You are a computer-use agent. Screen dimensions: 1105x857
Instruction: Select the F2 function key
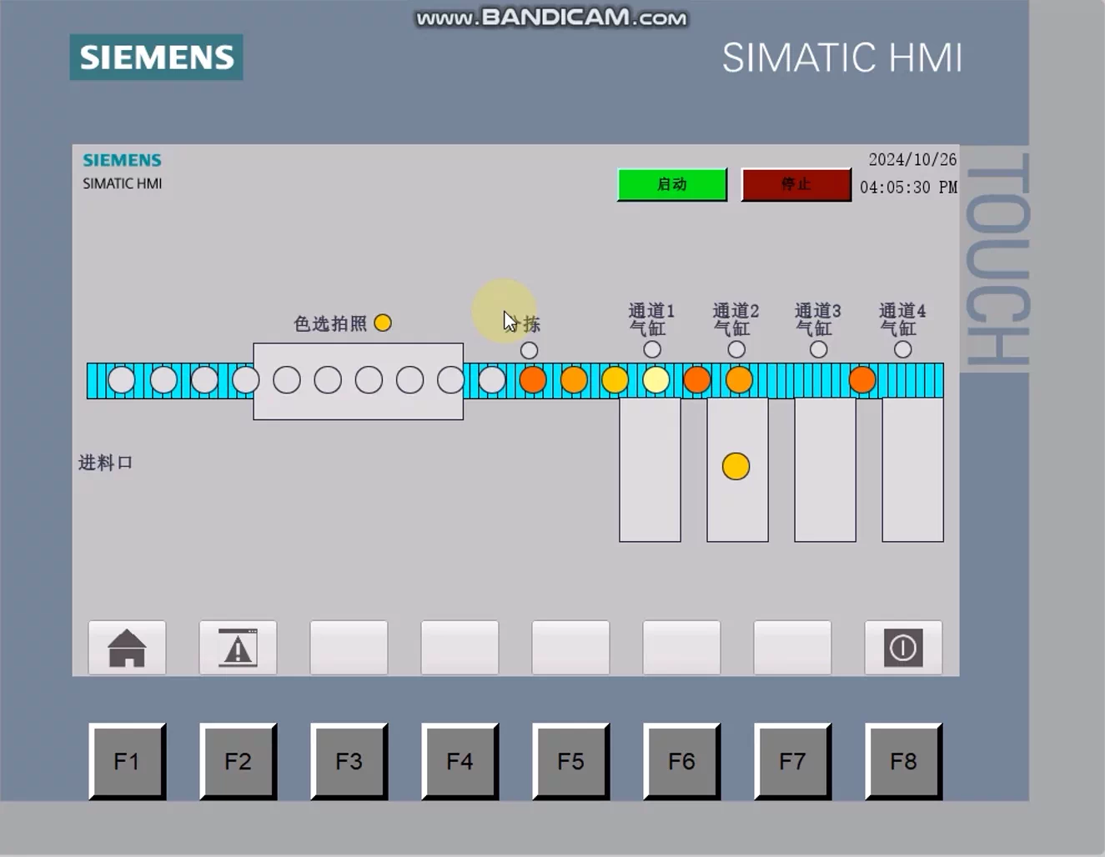pos(238,761)
